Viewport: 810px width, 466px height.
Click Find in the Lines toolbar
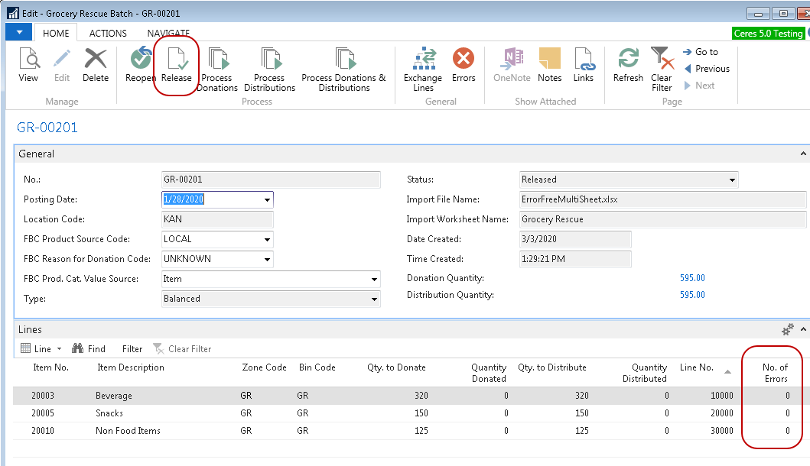(89, 349)
